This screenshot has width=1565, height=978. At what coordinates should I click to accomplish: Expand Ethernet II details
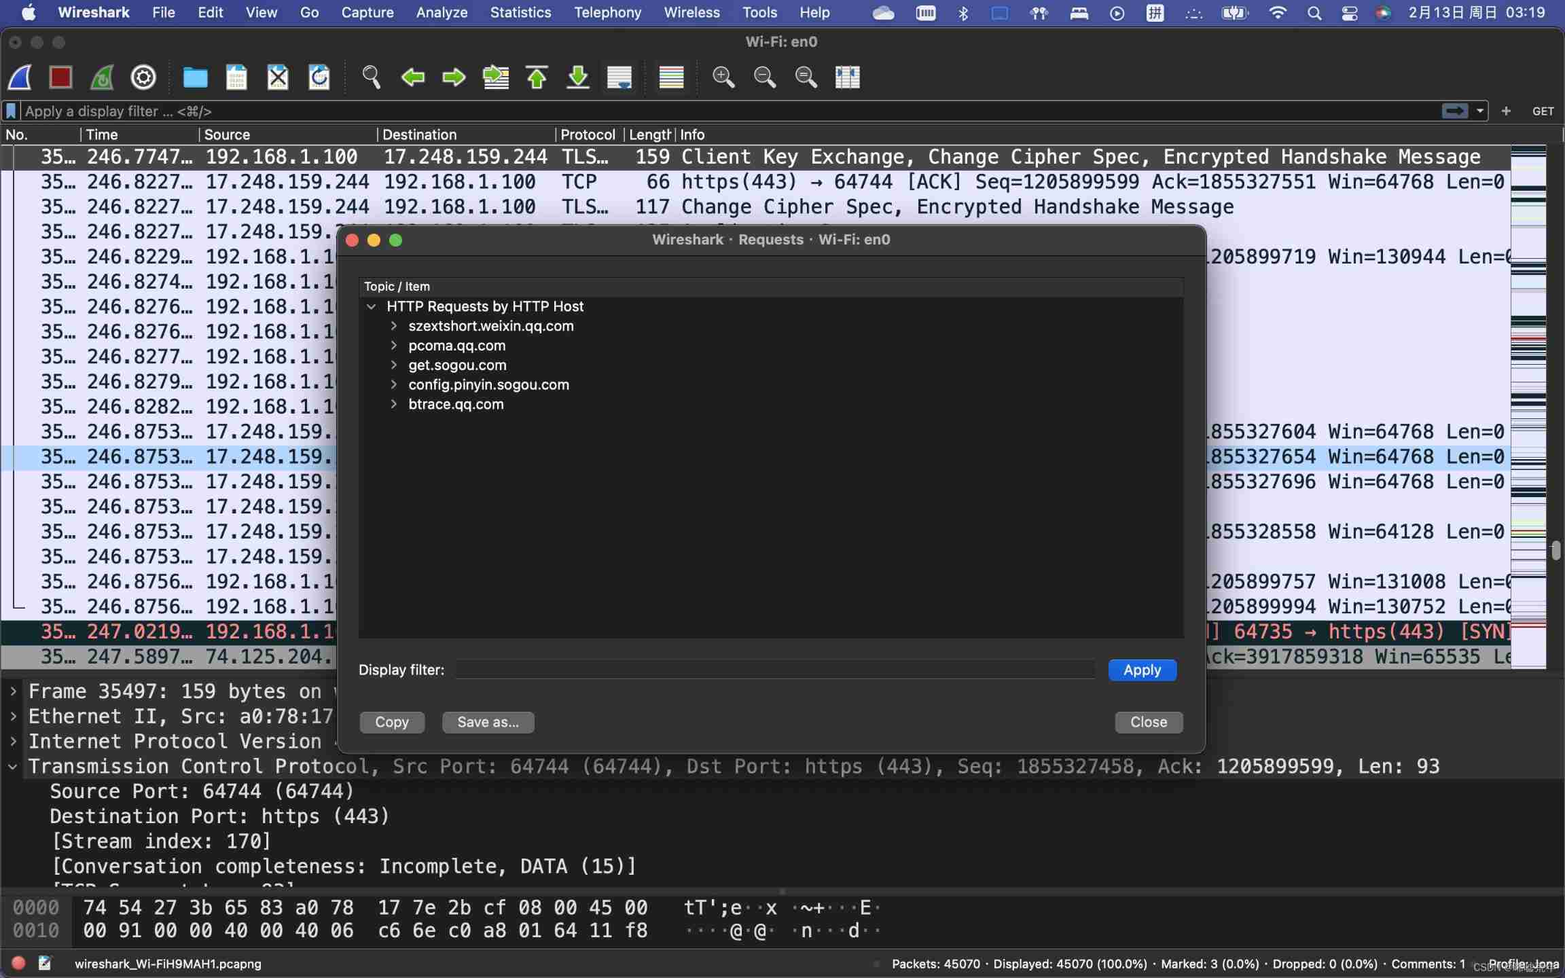click(13, 717)
